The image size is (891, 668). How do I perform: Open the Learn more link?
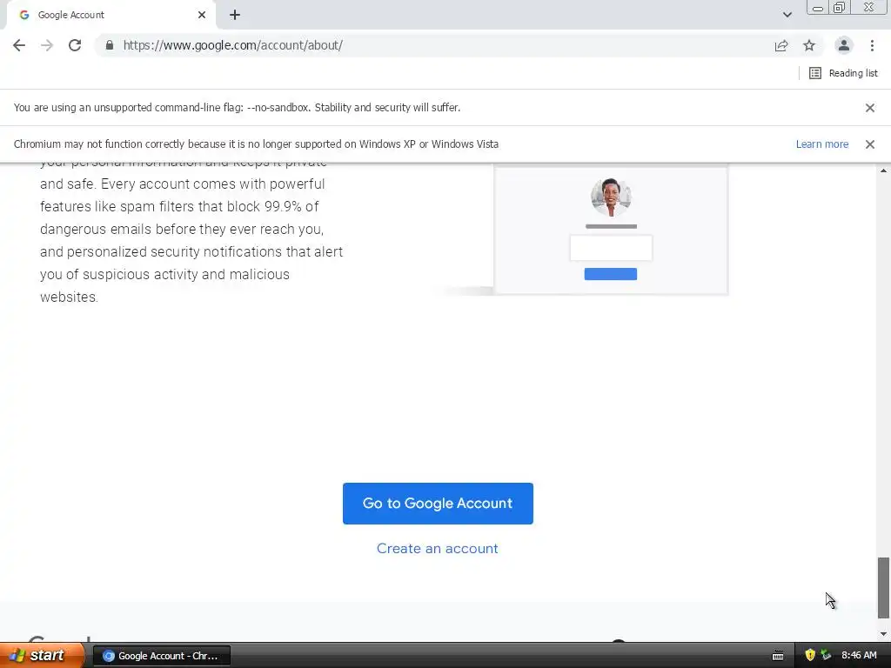pyautogui.click(x=821, y=144)
